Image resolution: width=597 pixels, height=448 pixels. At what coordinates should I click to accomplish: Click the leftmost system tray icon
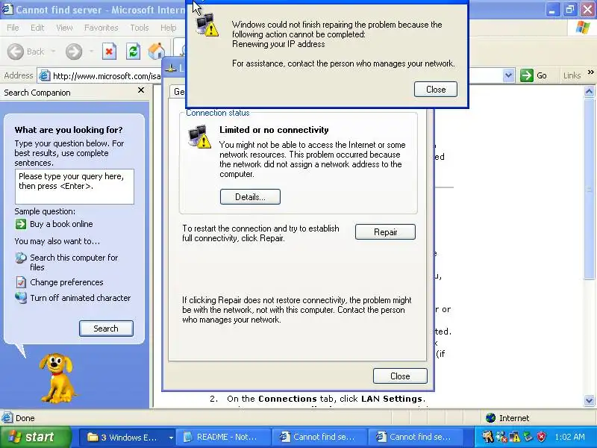point(488,437)
